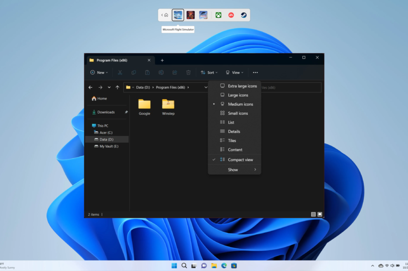Open the New dropdown menu
The image size is (408, 271).
pos(99,72)
